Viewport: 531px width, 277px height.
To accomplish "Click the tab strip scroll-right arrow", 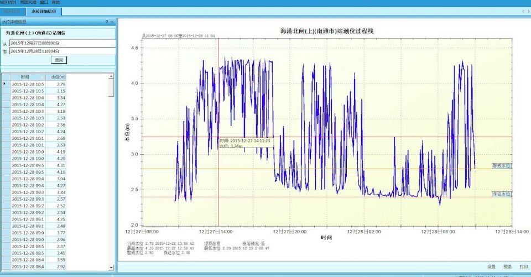I will click(x=529, y=11).
